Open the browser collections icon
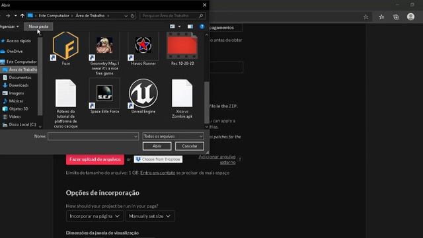423x238 pixels. tap(396, 17)
